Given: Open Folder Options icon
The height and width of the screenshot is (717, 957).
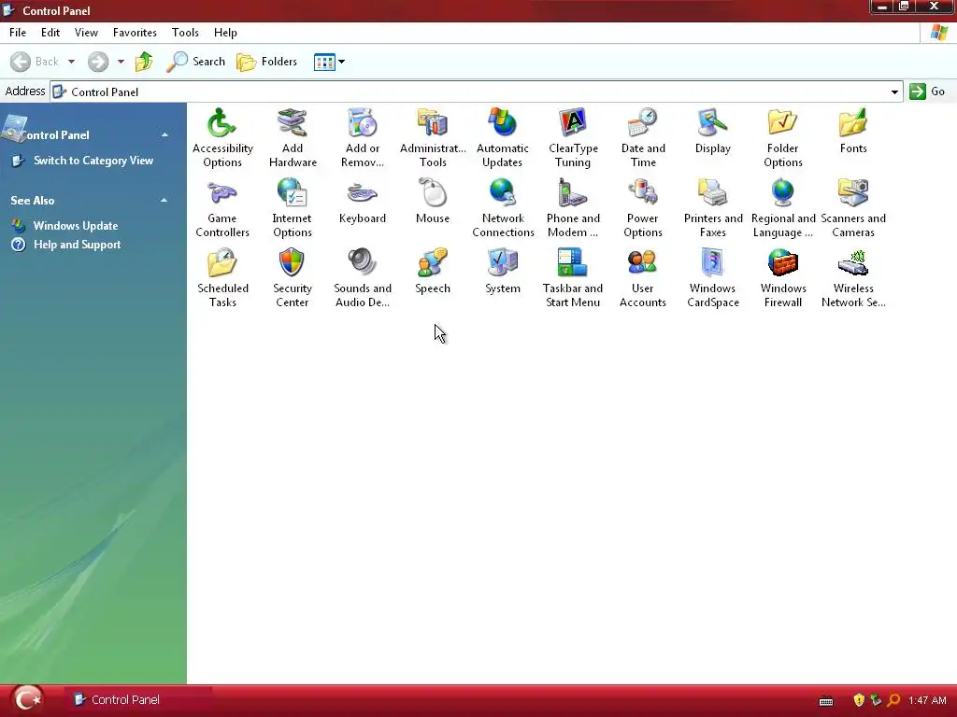Looking at the screenshot, I should click(x=782, y=138).
